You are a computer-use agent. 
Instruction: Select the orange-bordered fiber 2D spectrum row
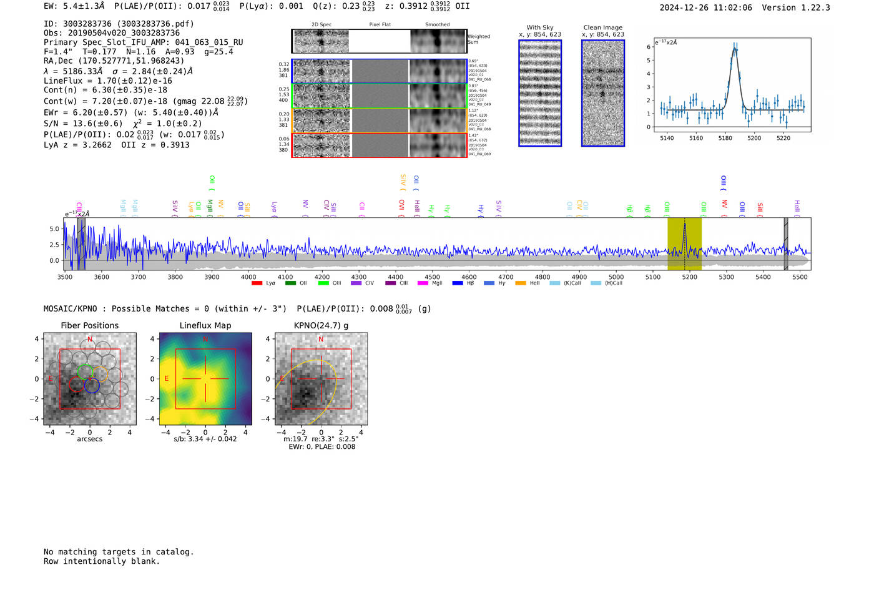pos(380,120)
